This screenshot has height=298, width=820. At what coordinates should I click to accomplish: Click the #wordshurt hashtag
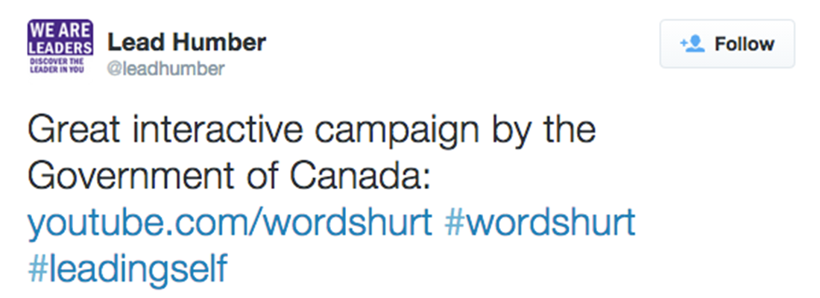click(x=540, y=222)
